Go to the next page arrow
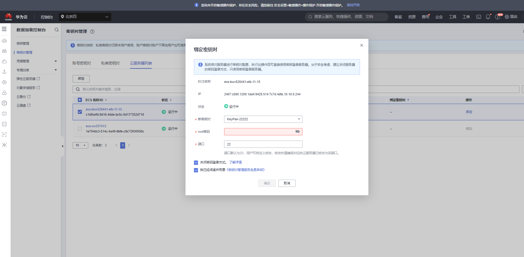Viewport: 524px width, 257px height. (x=129, y=145)
